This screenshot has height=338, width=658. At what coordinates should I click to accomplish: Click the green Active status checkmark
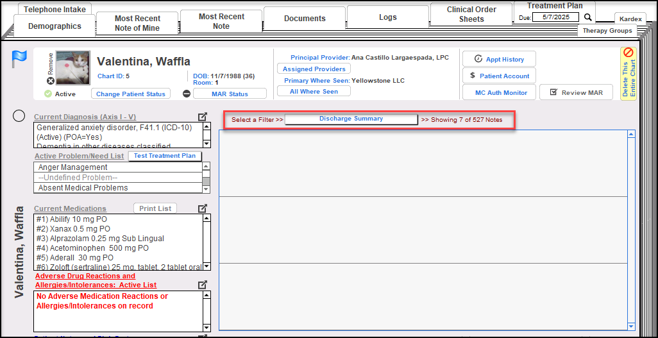pos(48,94)
